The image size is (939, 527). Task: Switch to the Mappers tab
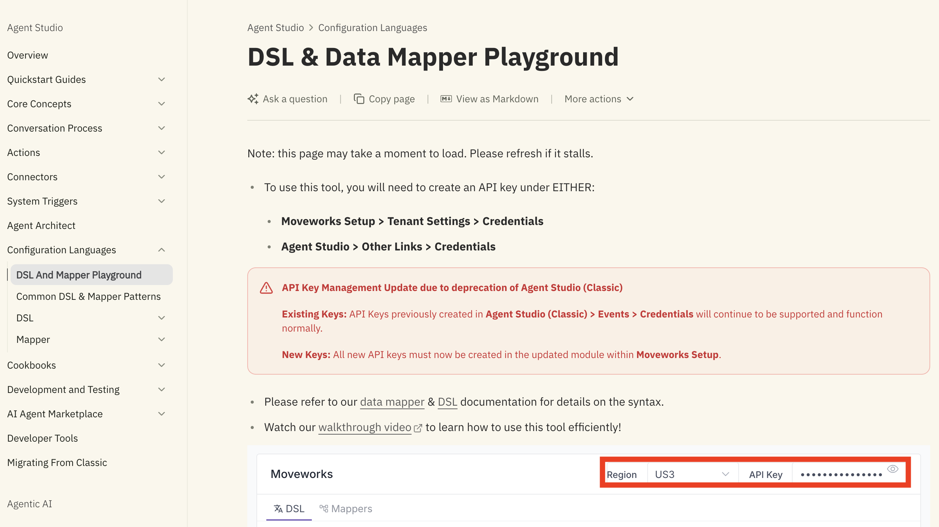[x=346, y=508]
